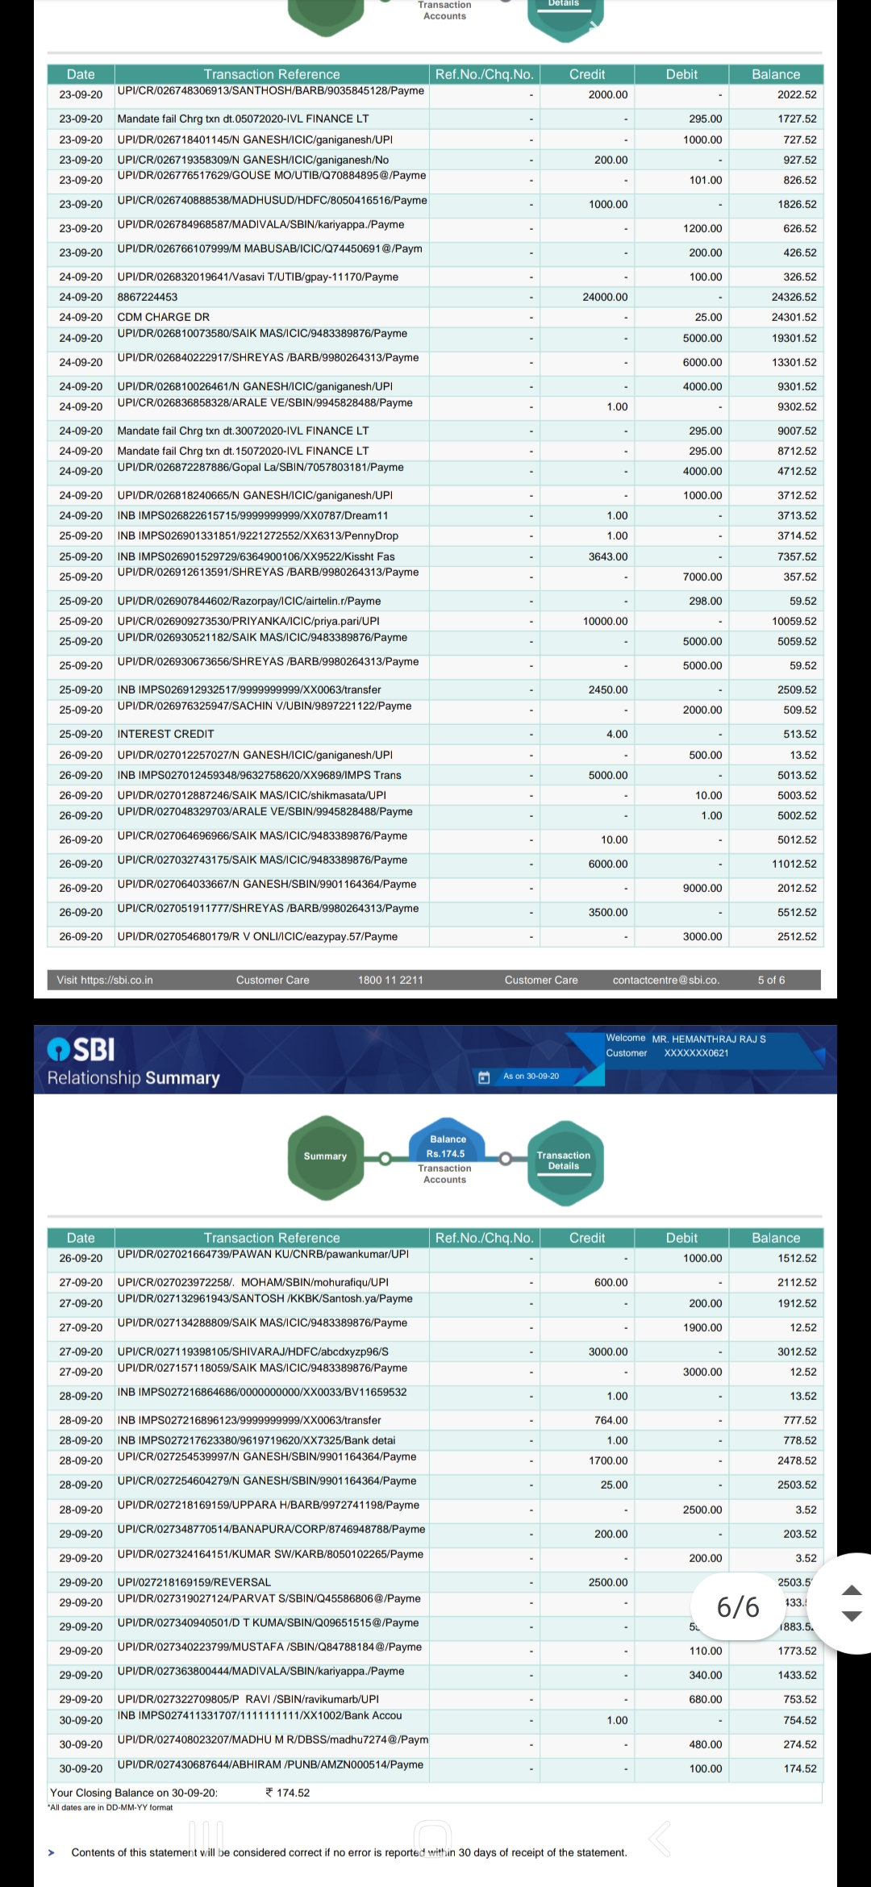Select the ₹ 174.52 closing balance amount
The height and width of the screenshot is (1887, 871).
coord(288,1793)
